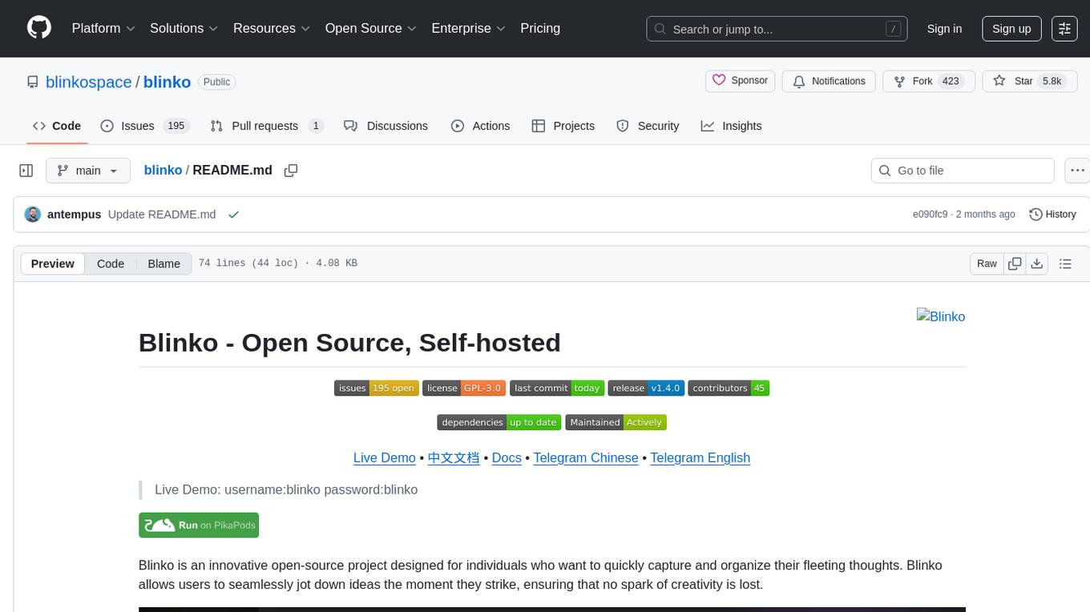Open the Live Demo link

tap(385, 457)
